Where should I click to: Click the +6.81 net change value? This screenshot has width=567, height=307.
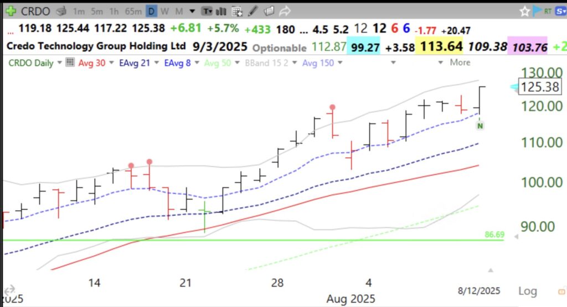[185, 28]
